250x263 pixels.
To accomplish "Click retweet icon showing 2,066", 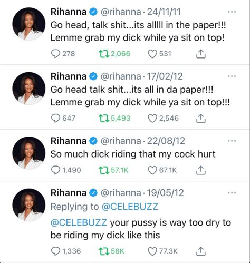I will click(103, 54).
